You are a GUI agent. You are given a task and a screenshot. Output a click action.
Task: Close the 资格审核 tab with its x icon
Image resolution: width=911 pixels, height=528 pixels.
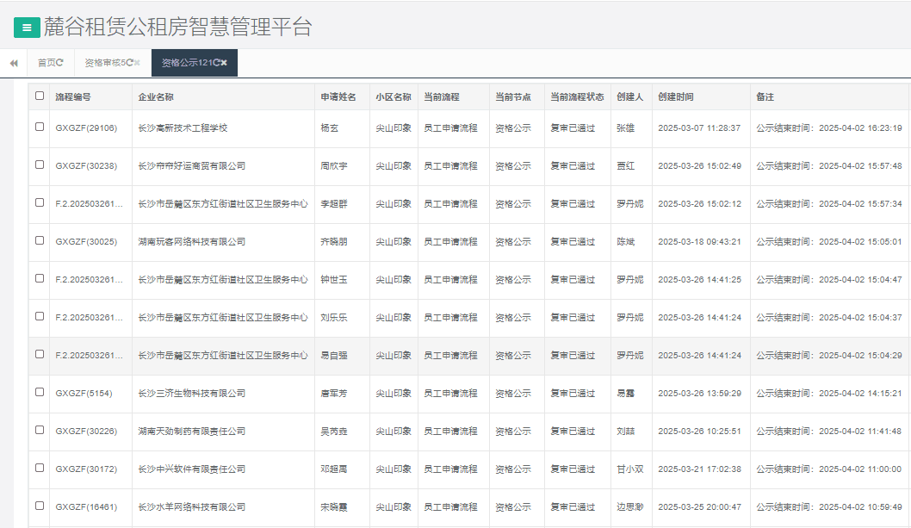point(138,62)
